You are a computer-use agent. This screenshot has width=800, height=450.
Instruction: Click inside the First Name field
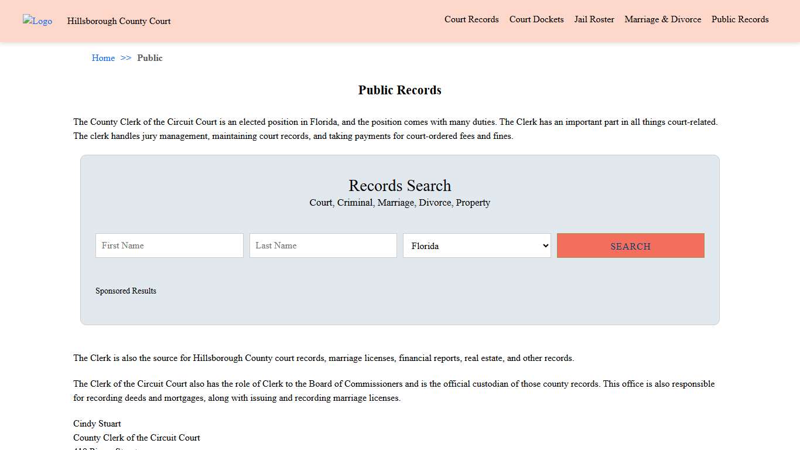pos(169,246)
